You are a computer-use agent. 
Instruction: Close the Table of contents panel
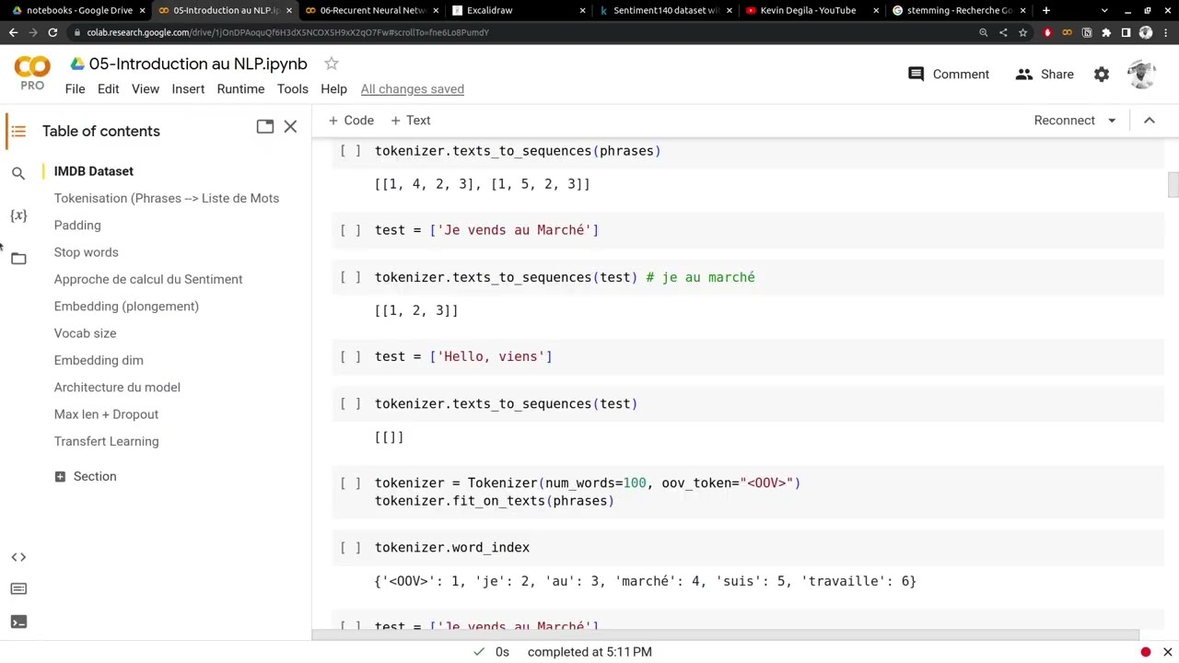click(290, 126)
